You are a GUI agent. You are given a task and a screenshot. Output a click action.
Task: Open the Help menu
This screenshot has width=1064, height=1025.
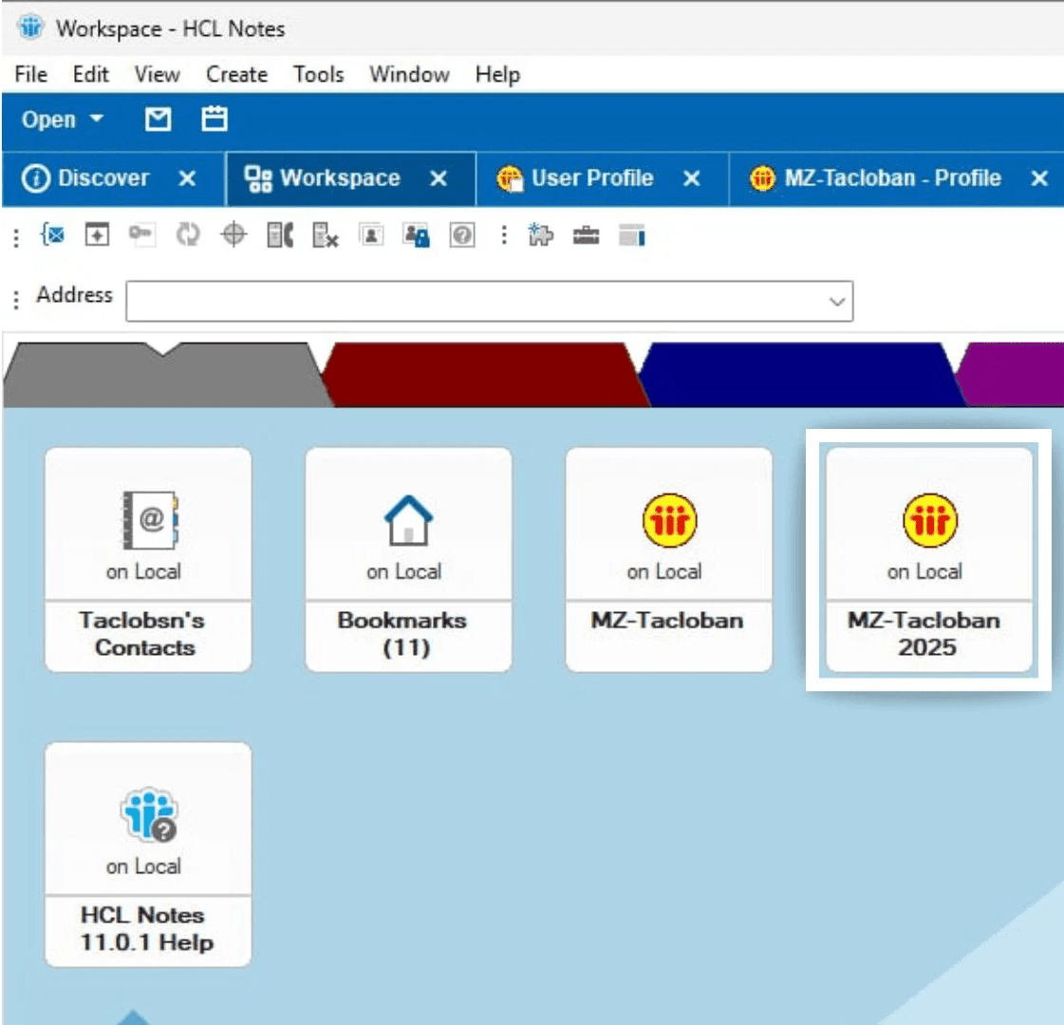497,74
